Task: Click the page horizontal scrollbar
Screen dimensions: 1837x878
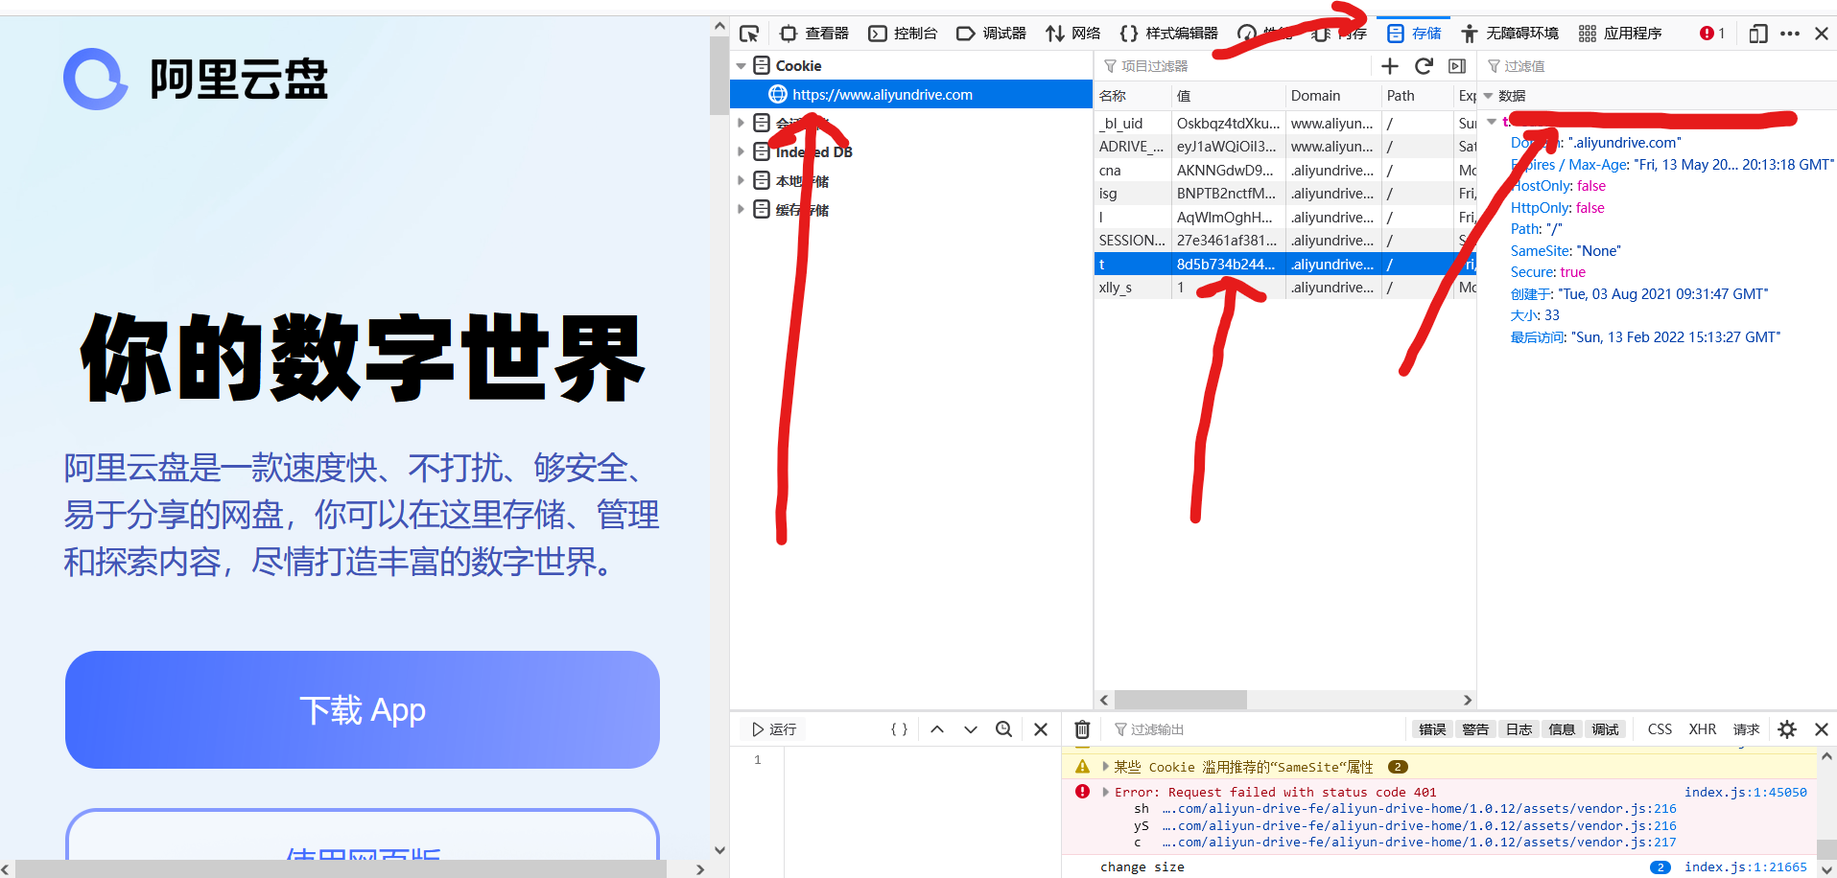Action: (341, 869)
